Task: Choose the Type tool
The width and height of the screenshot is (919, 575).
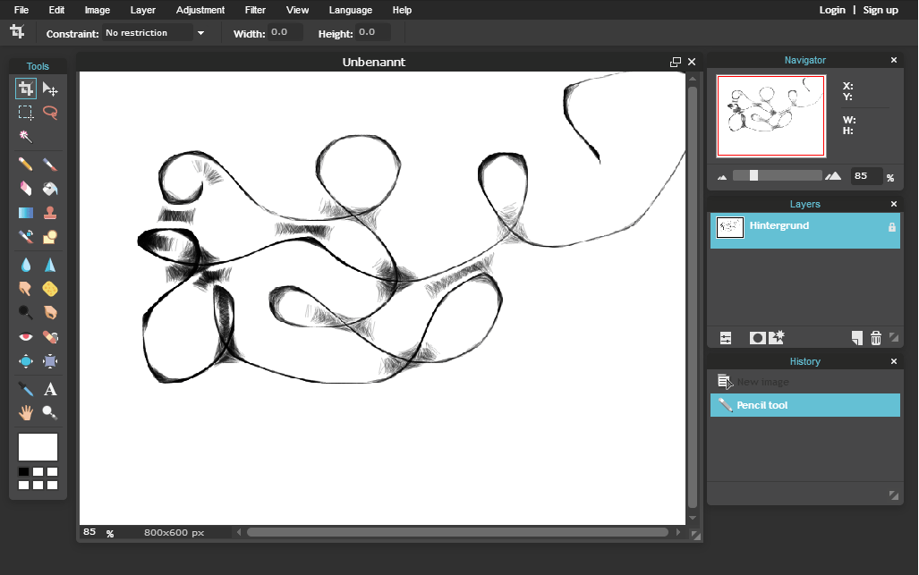Action: pos(50,389)
